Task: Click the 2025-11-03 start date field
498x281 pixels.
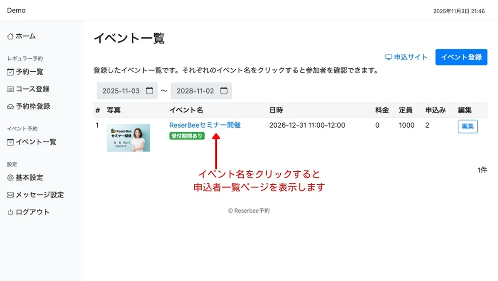Action: pyautogui.click(x=121, y=91)
